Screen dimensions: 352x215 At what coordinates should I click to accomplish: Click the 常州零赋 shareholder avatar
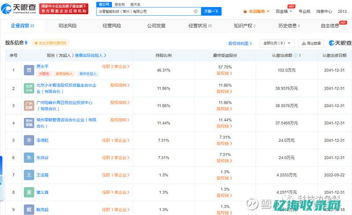(29, 123)
